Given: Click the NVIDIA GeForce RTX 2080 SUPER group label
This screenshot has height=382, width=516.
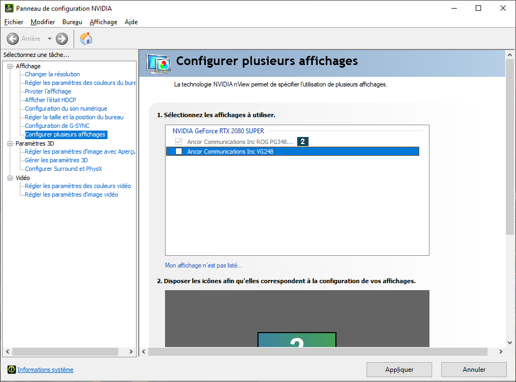Looking at the screenshot, I should click(x=218, y=131).
